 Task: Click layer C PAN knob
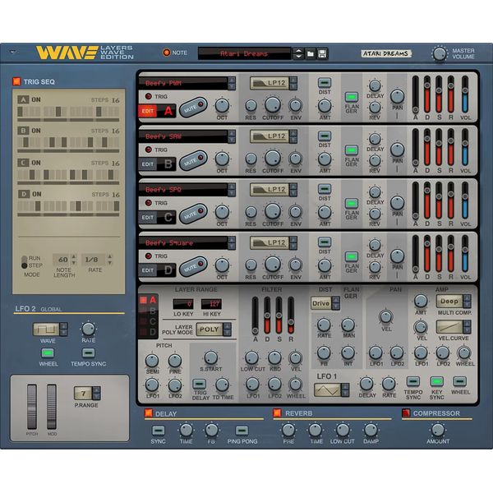397,203
